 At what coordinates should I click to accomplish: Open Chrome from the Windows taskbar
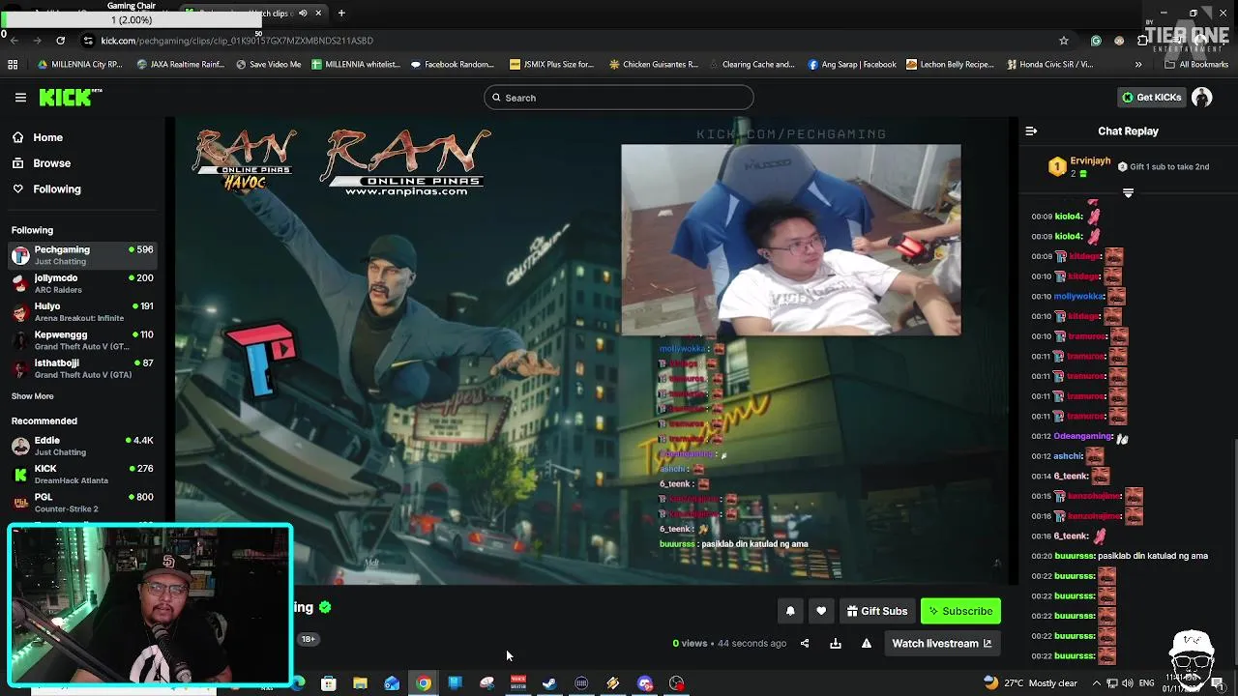click(x=424, y=683)
